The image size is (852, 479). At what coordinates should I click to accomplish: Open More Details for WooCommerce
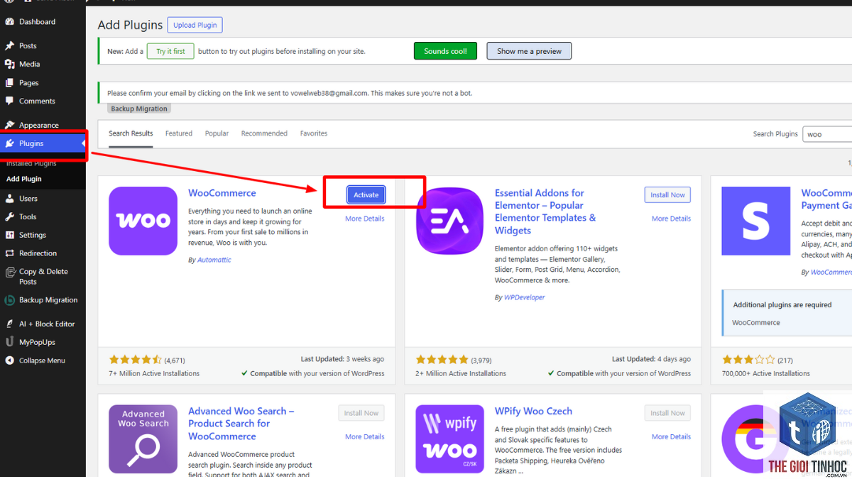click(x=365, y=219)
